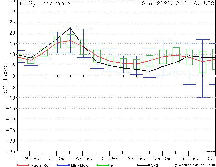
Task: Click the black GFS line peak near 22
Action: point(70,28)
